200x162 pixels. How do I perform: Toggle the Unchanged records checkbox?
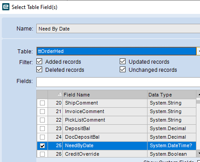coord(122,70)
